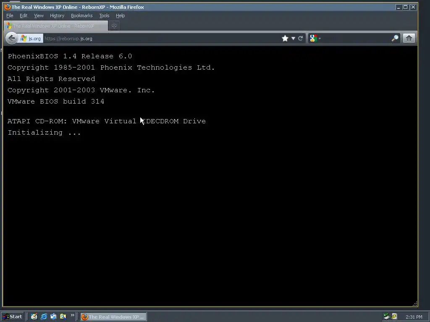Reload the page
The width and height of the screenshot is (430, 322).
coord(301,38)
